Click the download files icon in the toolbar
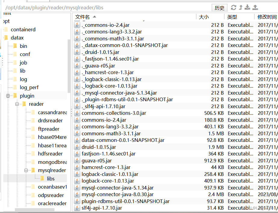The height and width of the screenshot is (213, 278). tap(248, 8)
